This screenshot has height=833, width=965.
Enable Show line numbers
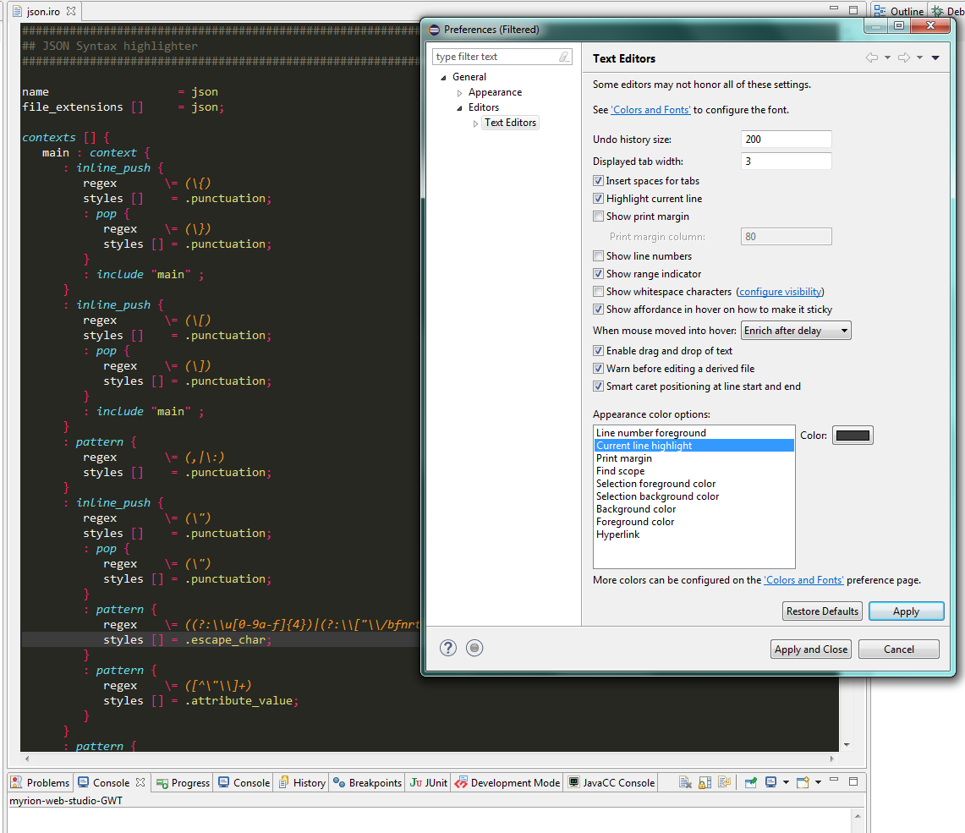pos(598,255)
